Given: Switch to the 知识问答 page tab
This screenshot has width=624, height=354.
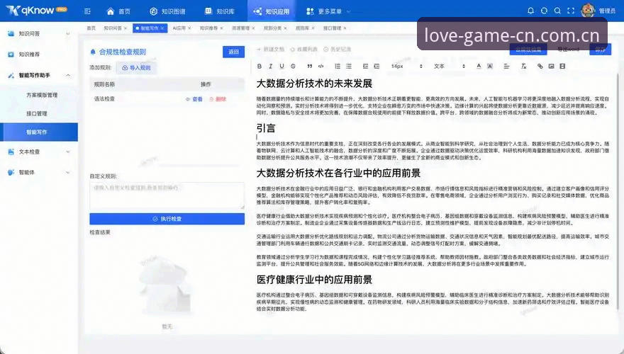Looking at the screenshot, I should [113, 28].
